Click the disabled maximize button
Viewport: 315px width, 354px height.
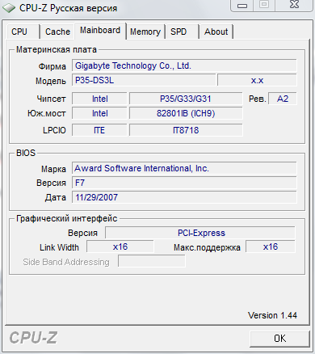[x=264, y=5]
